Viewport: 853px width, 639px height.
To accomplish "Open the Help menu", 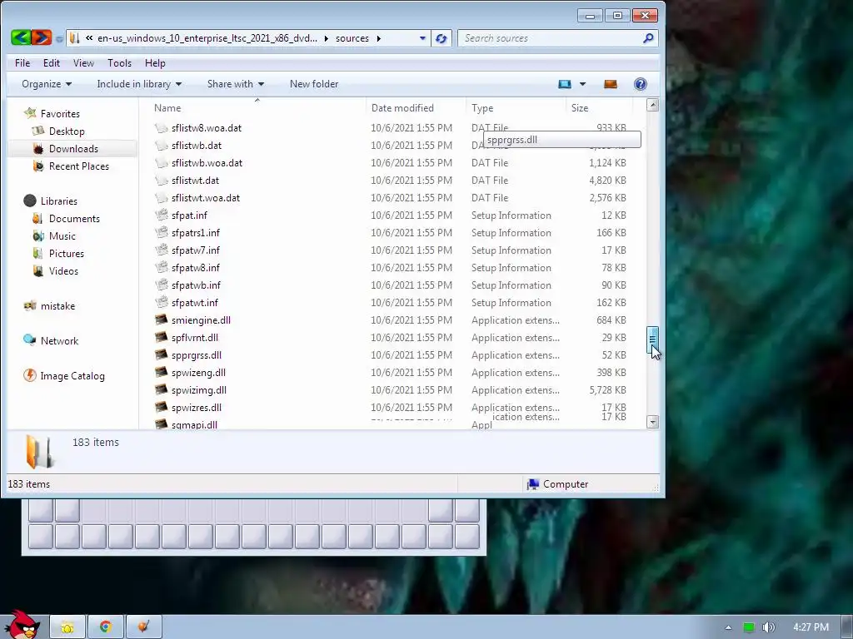I will click(154, 63).
